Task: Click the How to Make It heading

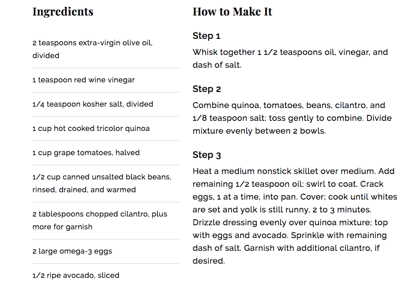Action: tap(232, 12)
